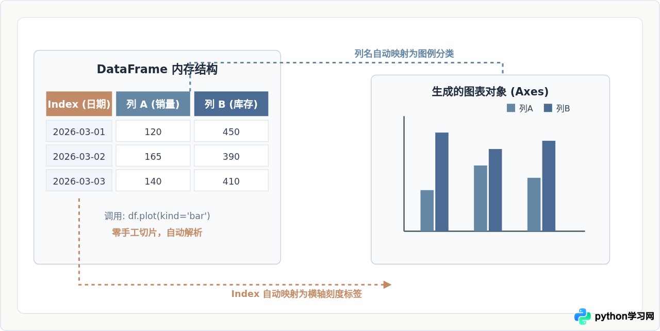
Task: Click the 列 A (销量) header cell
Action: click(153, 104)
